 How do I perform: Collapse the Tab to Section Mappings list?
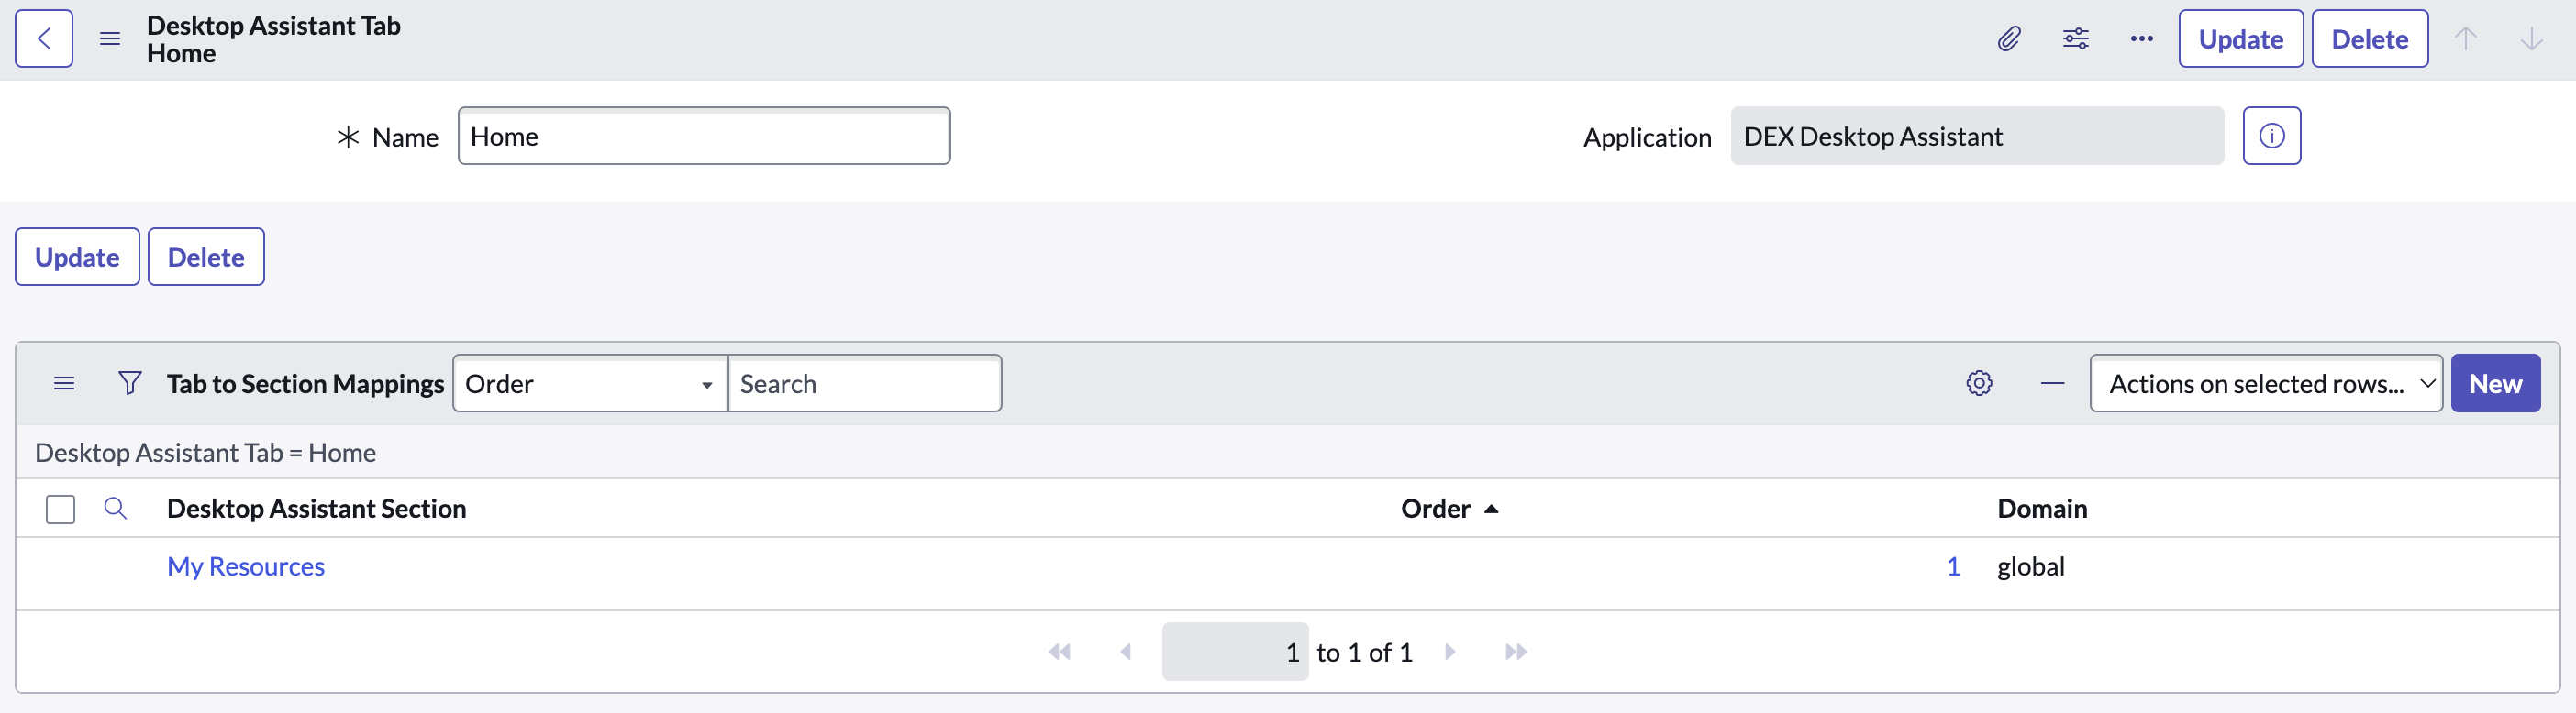coord(2052,383)
